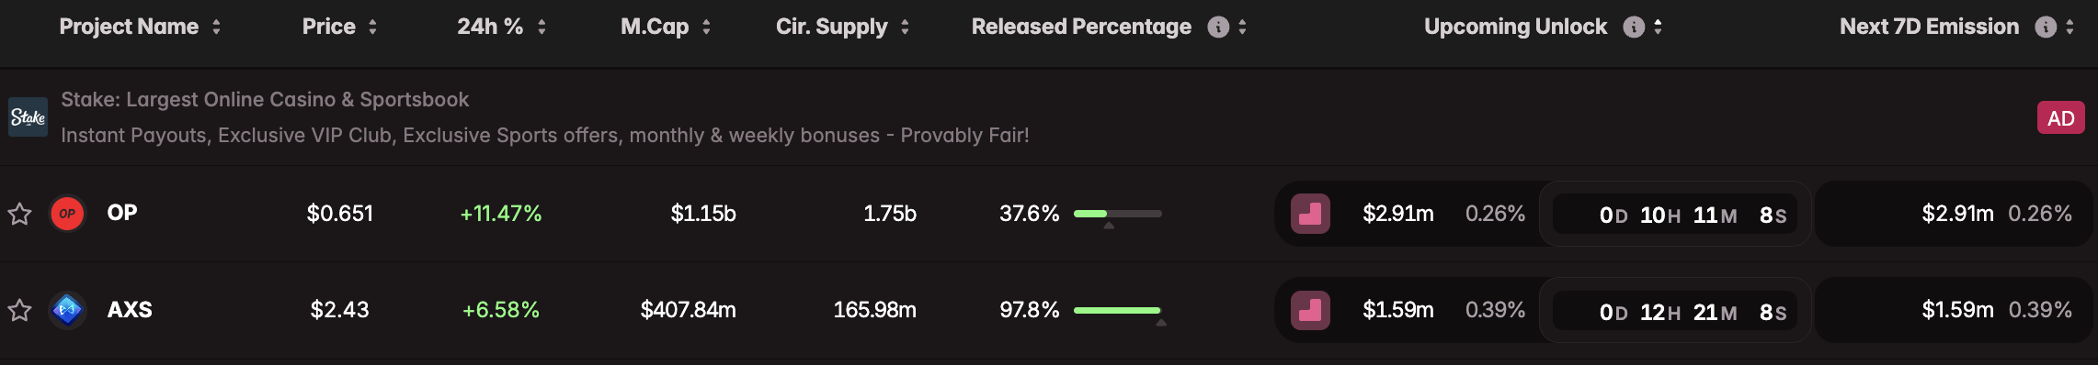This screenshot has width=2098, height=365.
Task: Click the Stake ad logo
Action: point(28,117)
